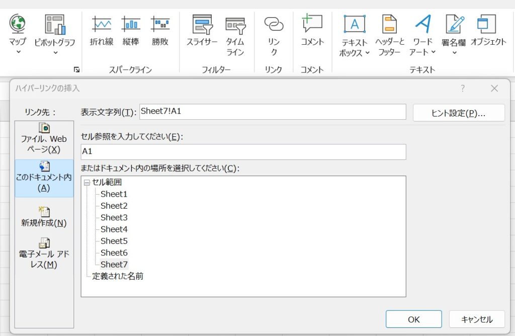The height and width of the screenshot is (336, 515).
Task: Insert a win/loss sparkline (勝敗)
Action: tap(160, 24)
